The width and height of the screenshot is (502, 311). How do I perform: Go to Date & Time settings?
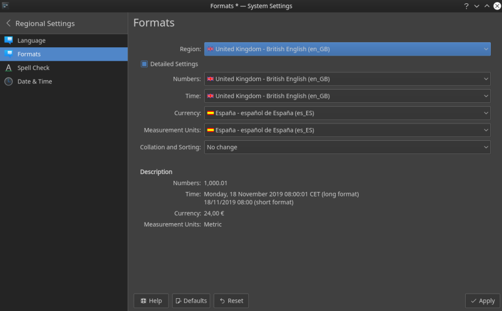pyautogui.click(x=35, y=81)
